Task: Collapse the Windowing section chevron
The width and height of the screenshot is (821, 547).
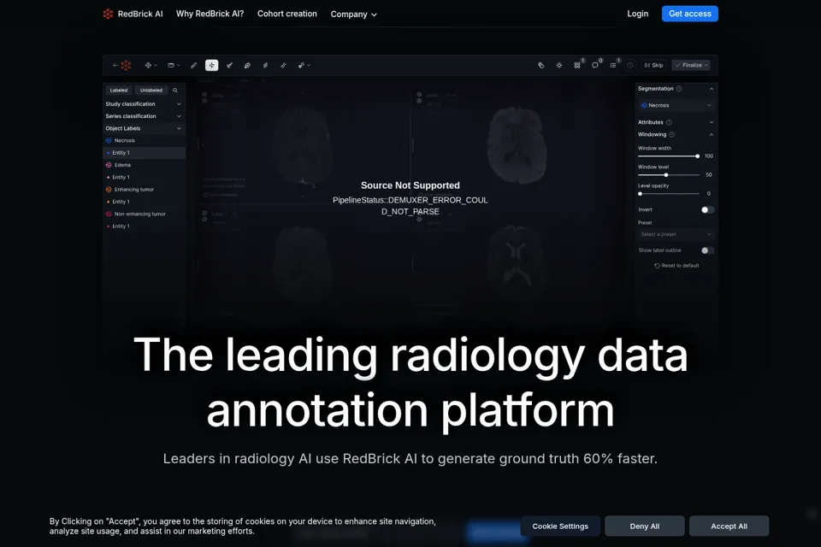Action: pos(711,134)
